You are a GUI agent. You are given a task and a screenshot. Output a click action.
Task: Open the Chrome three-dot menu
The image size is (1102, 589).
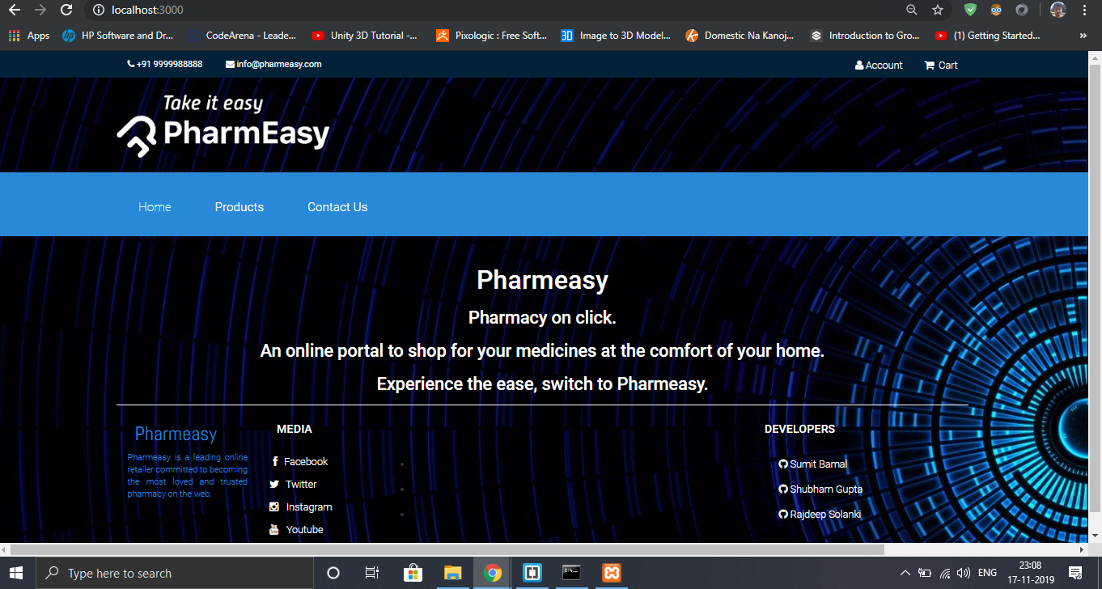coord(1084,10)
